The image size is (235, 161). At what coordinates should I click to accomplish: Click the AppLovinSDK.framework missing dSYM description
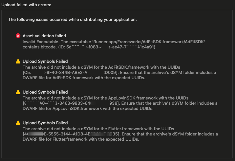point(98,98)
